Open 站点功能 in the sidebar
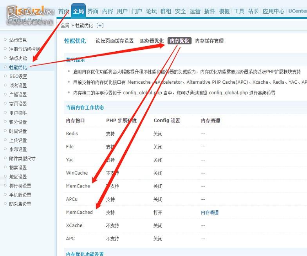Image resolution: width=307 pixels, height=256 pixels. click(18, 58)
